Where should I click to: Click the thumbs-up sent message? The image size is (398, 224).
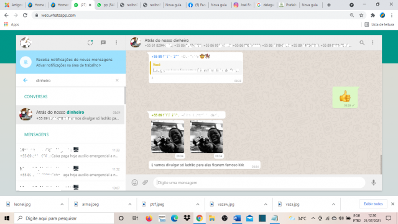coord(345,97)
